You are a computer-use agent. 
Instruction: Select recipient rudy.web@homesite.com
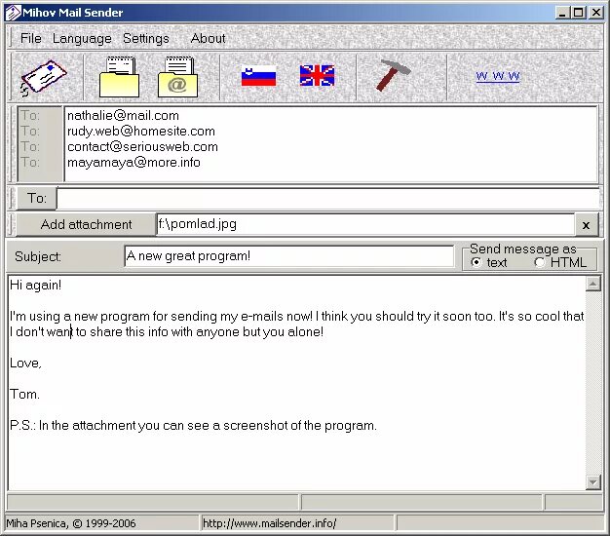point(141,132)
